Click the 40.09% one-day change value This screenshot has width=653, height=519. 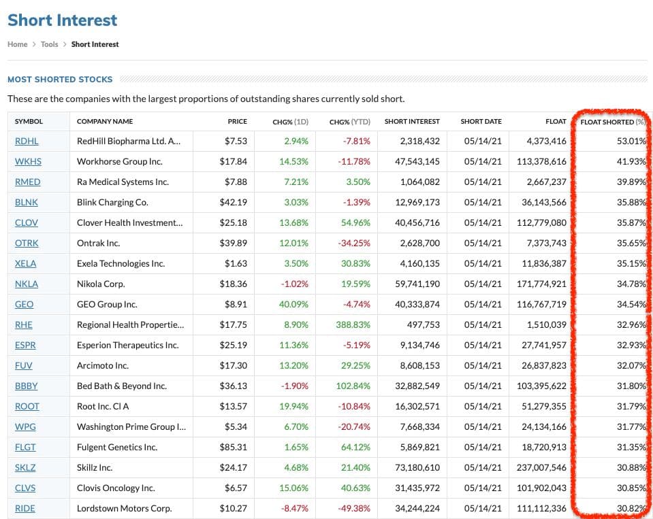click(x=293, y=304)
